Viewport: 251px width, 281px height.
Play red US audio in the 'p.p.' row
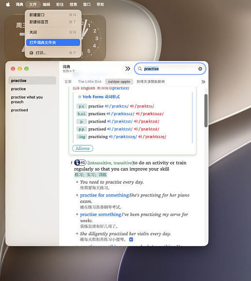136,129
